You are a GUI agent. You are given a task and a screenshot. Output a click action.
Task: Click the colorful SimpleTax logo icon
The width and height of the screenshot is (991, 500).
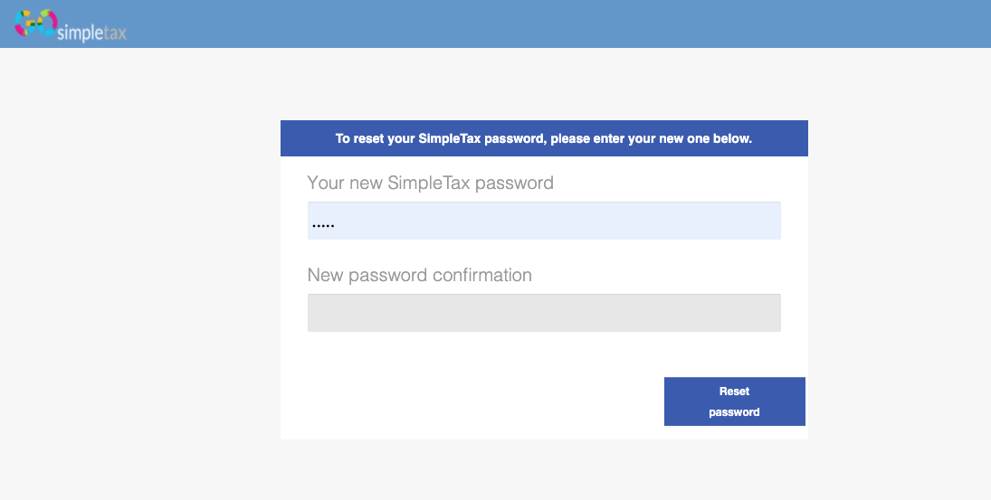[x=36, y=23]
